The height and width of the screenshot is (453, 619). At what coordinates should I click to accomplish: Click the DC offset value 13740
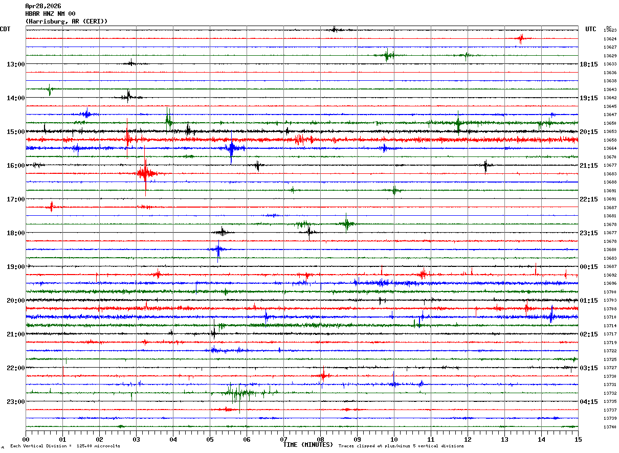[610, 427]
